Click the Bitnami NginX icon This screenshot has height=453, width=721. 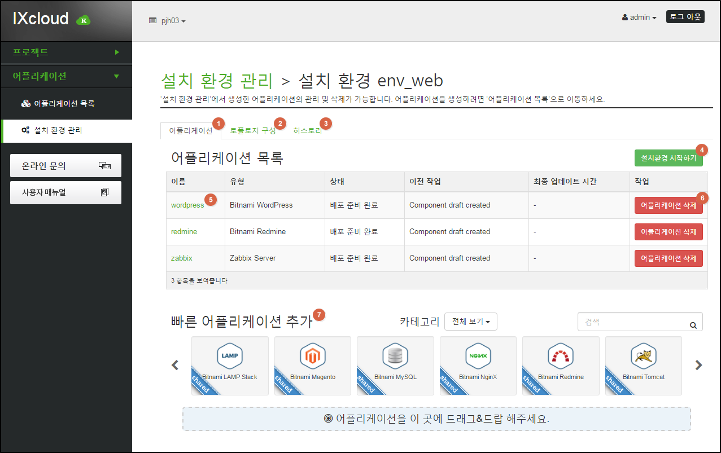[x=478, y=355]
